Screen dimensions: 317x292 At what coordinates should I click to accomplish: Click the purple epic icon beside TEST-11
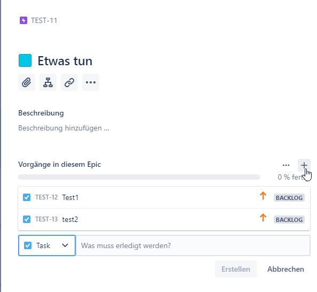tap(23, 20)
